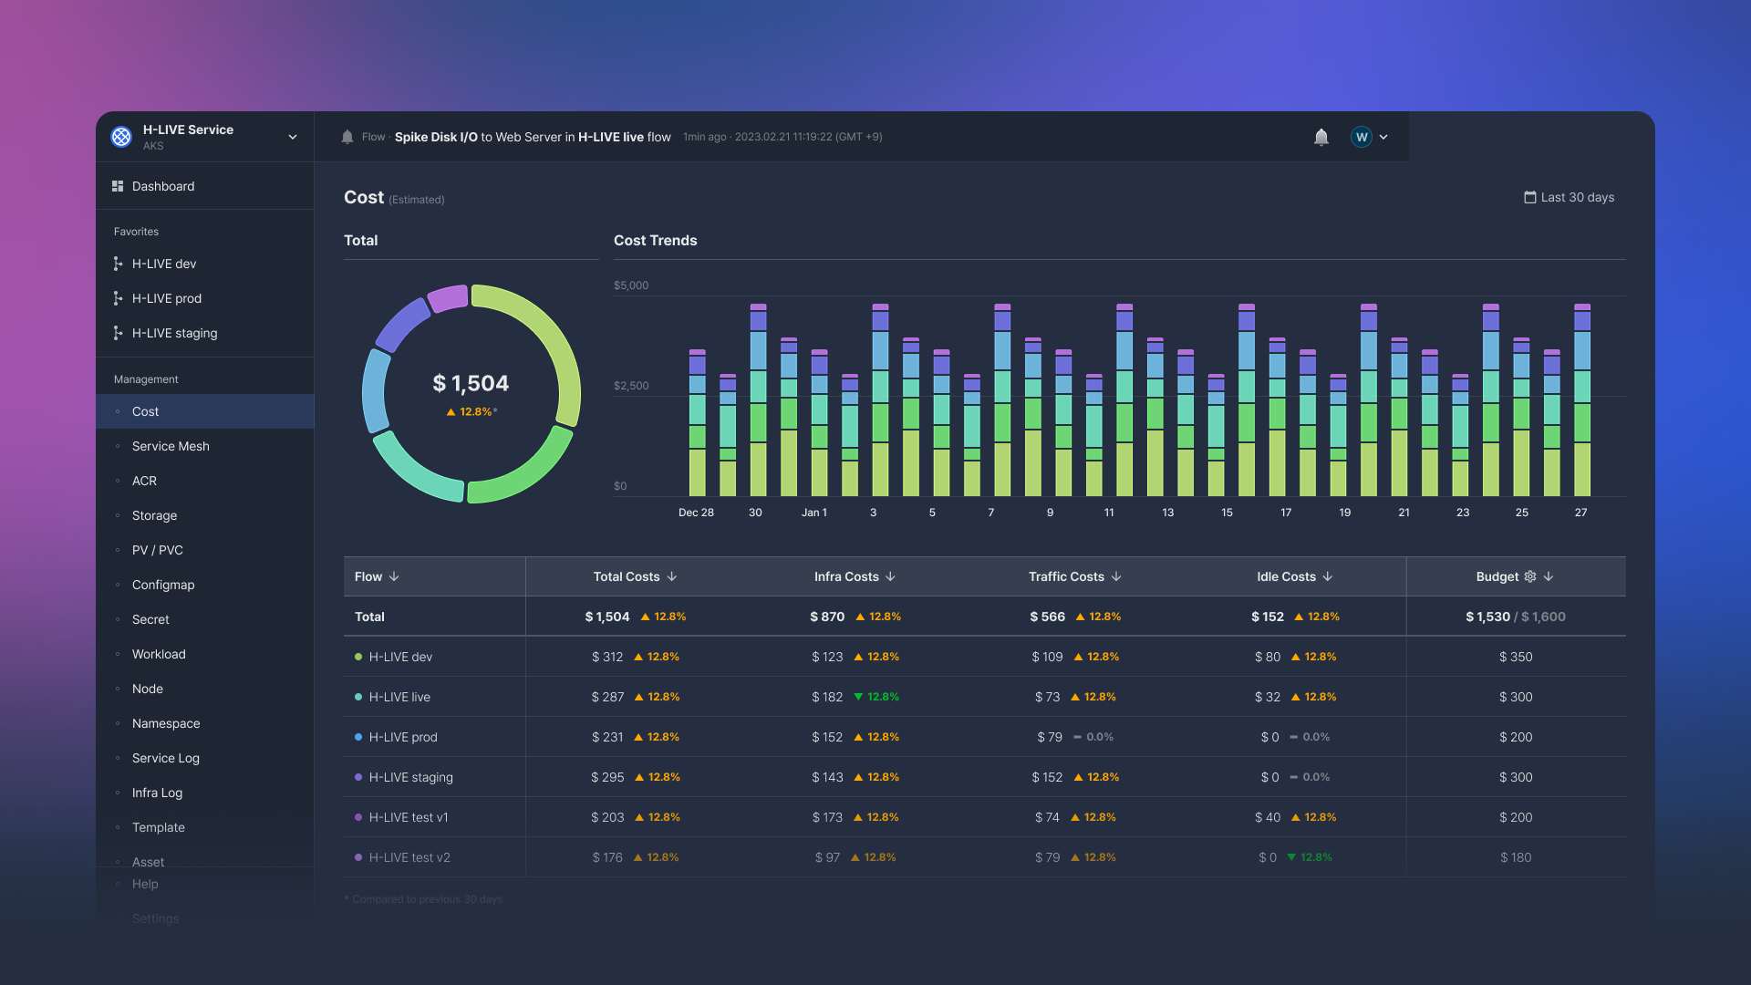1751x985 pixels.
Task: Click H-LIVE live flow table row
Action: click(x=399, y=697)
